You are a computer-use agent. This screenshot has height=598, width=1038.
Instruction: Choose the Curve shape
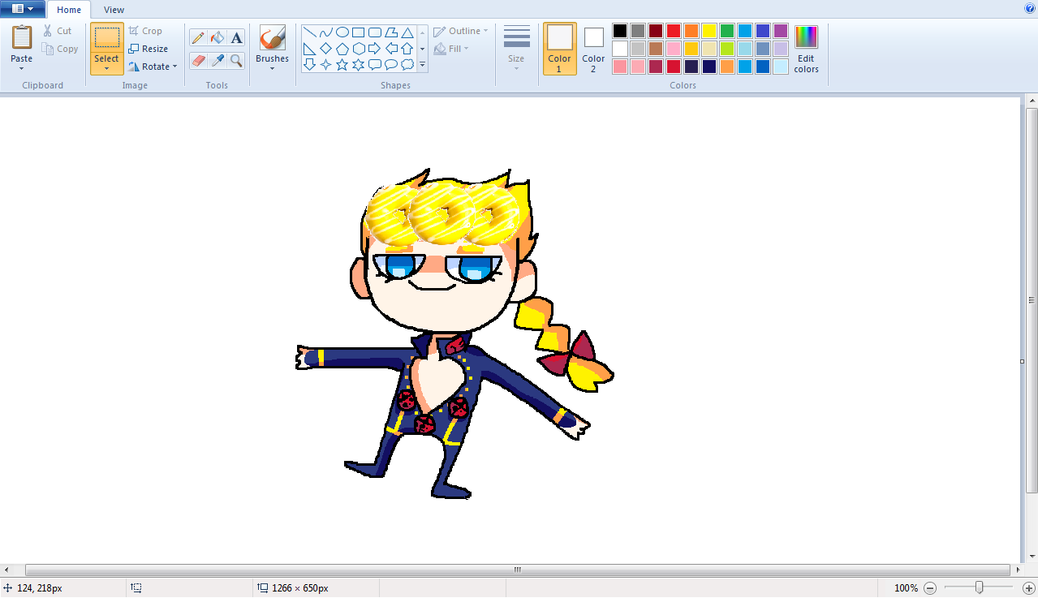point(326,32)
